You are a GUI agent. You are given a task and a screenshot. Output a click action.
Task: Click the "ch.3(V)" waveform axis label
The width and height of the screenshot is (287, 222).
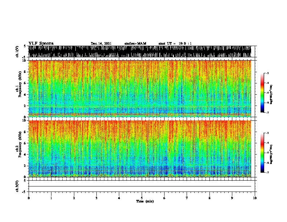tap(17, 186)
